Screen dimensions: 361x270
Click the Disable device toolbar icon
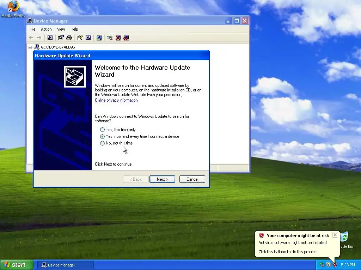[x=126, y=38]
